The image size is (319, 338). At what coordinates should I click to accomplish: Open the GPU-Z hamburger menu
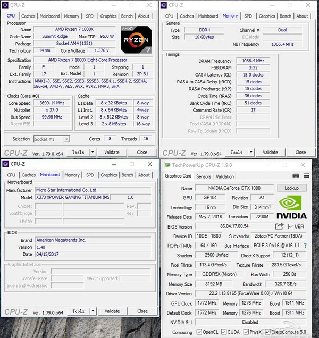click(x=306, y=175)
